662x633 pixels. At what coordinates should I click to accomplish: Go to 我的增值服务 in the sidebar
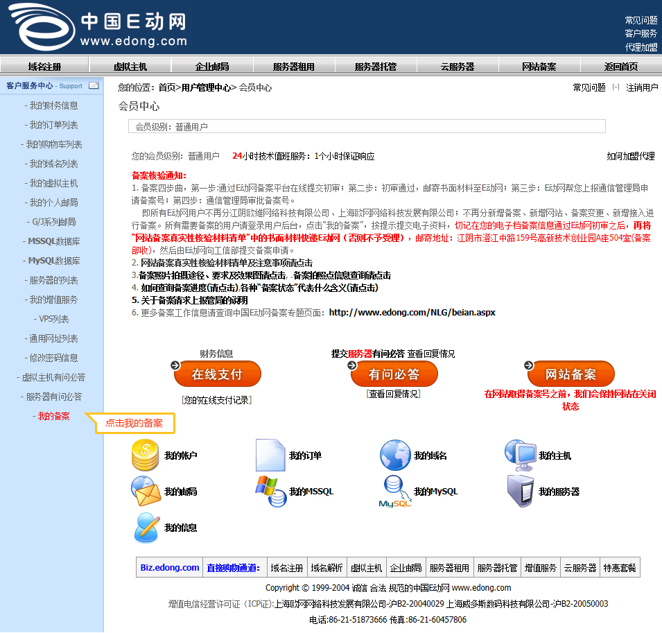tap(53, 300)
